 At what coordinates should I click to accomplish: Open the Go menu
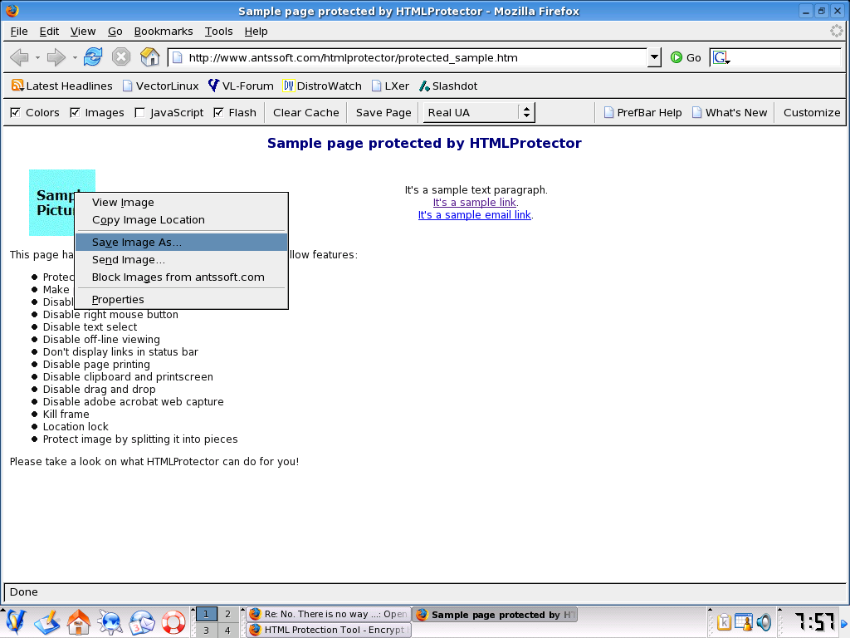(x=115, y=31)
